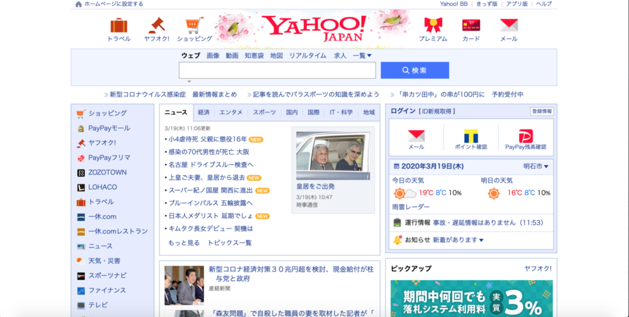Click bell icon beside お知らせ
This screenshot has width=629, height=317.
397,240
